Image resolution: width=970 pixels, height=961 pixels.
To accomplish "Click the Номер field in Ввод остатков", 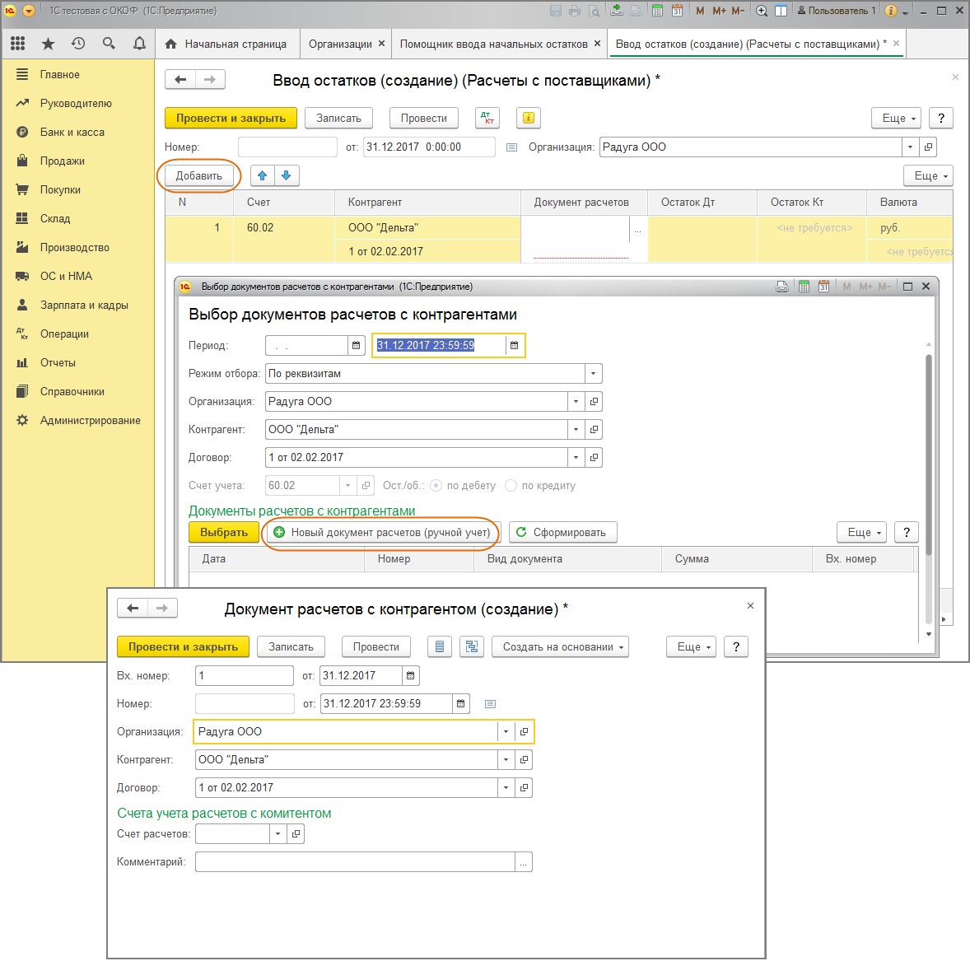I will point(287,147).
